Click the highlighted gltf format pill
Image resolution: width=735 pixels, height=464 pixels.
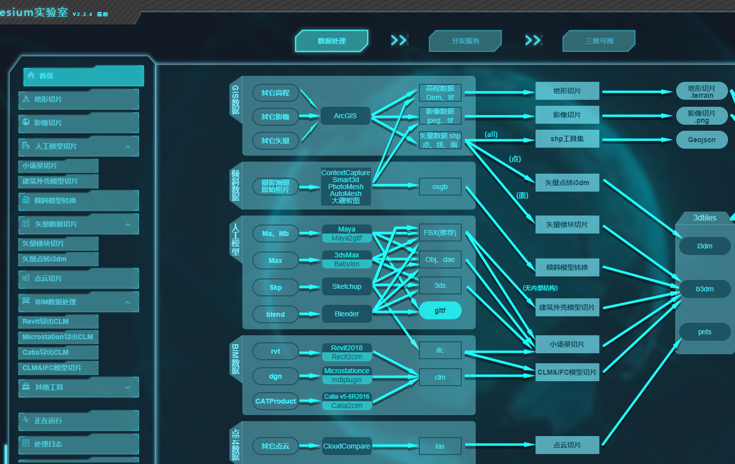pyautogui.click(x=440, y=310)
